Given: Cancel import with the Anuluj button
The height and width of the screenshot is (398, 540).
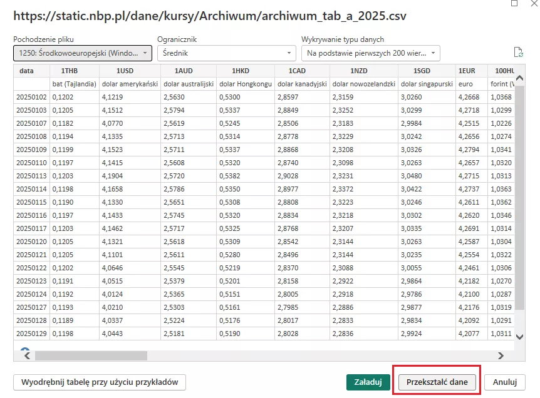Looking at the screenshot, I should point(504,382).
